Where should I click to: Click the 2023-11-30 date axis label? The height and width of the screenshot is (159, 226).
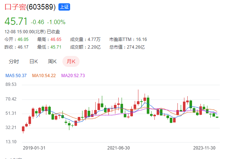[x=204, y=148]
